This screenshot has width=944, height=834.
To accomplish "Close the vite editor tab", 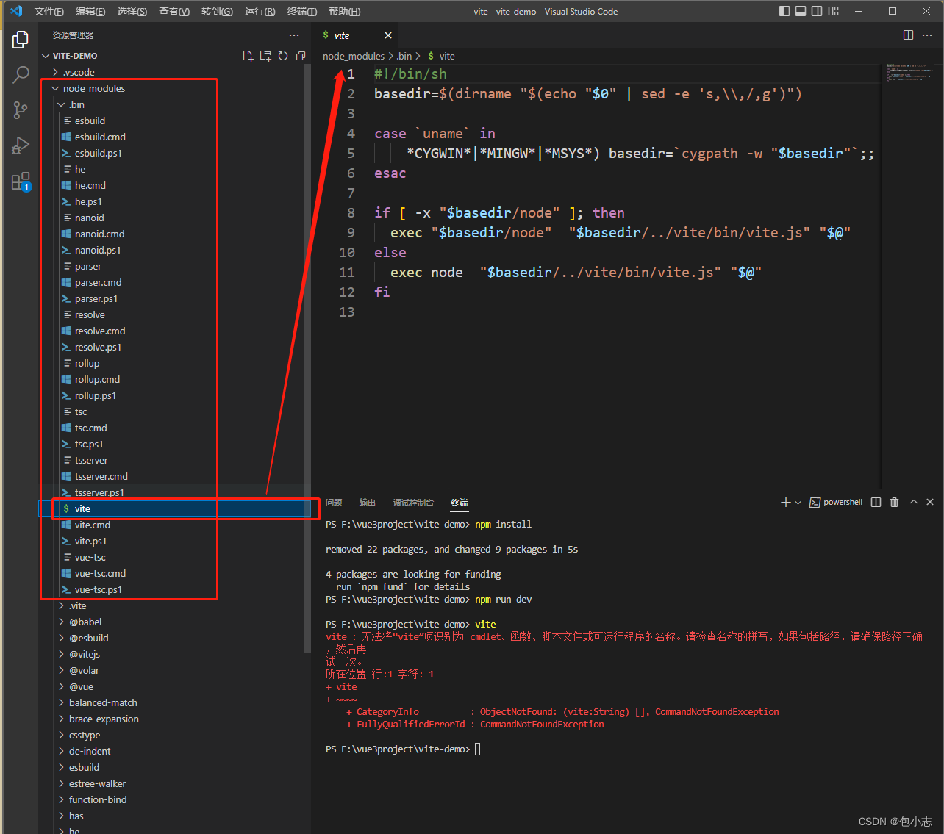I will pyautogui.click(x=388, y=35).
